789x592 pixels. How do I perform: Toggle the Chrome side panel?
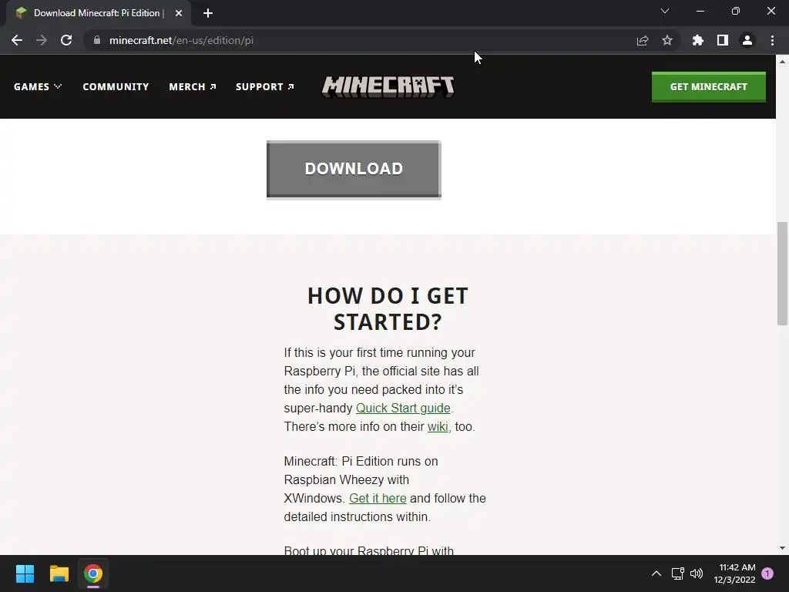pyautogui.click(x=723, y=40)
